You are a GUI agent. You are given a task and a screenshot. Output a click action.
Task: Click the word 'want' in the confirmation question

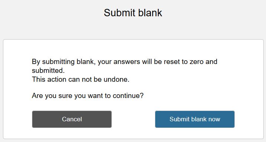pos(95,96)
